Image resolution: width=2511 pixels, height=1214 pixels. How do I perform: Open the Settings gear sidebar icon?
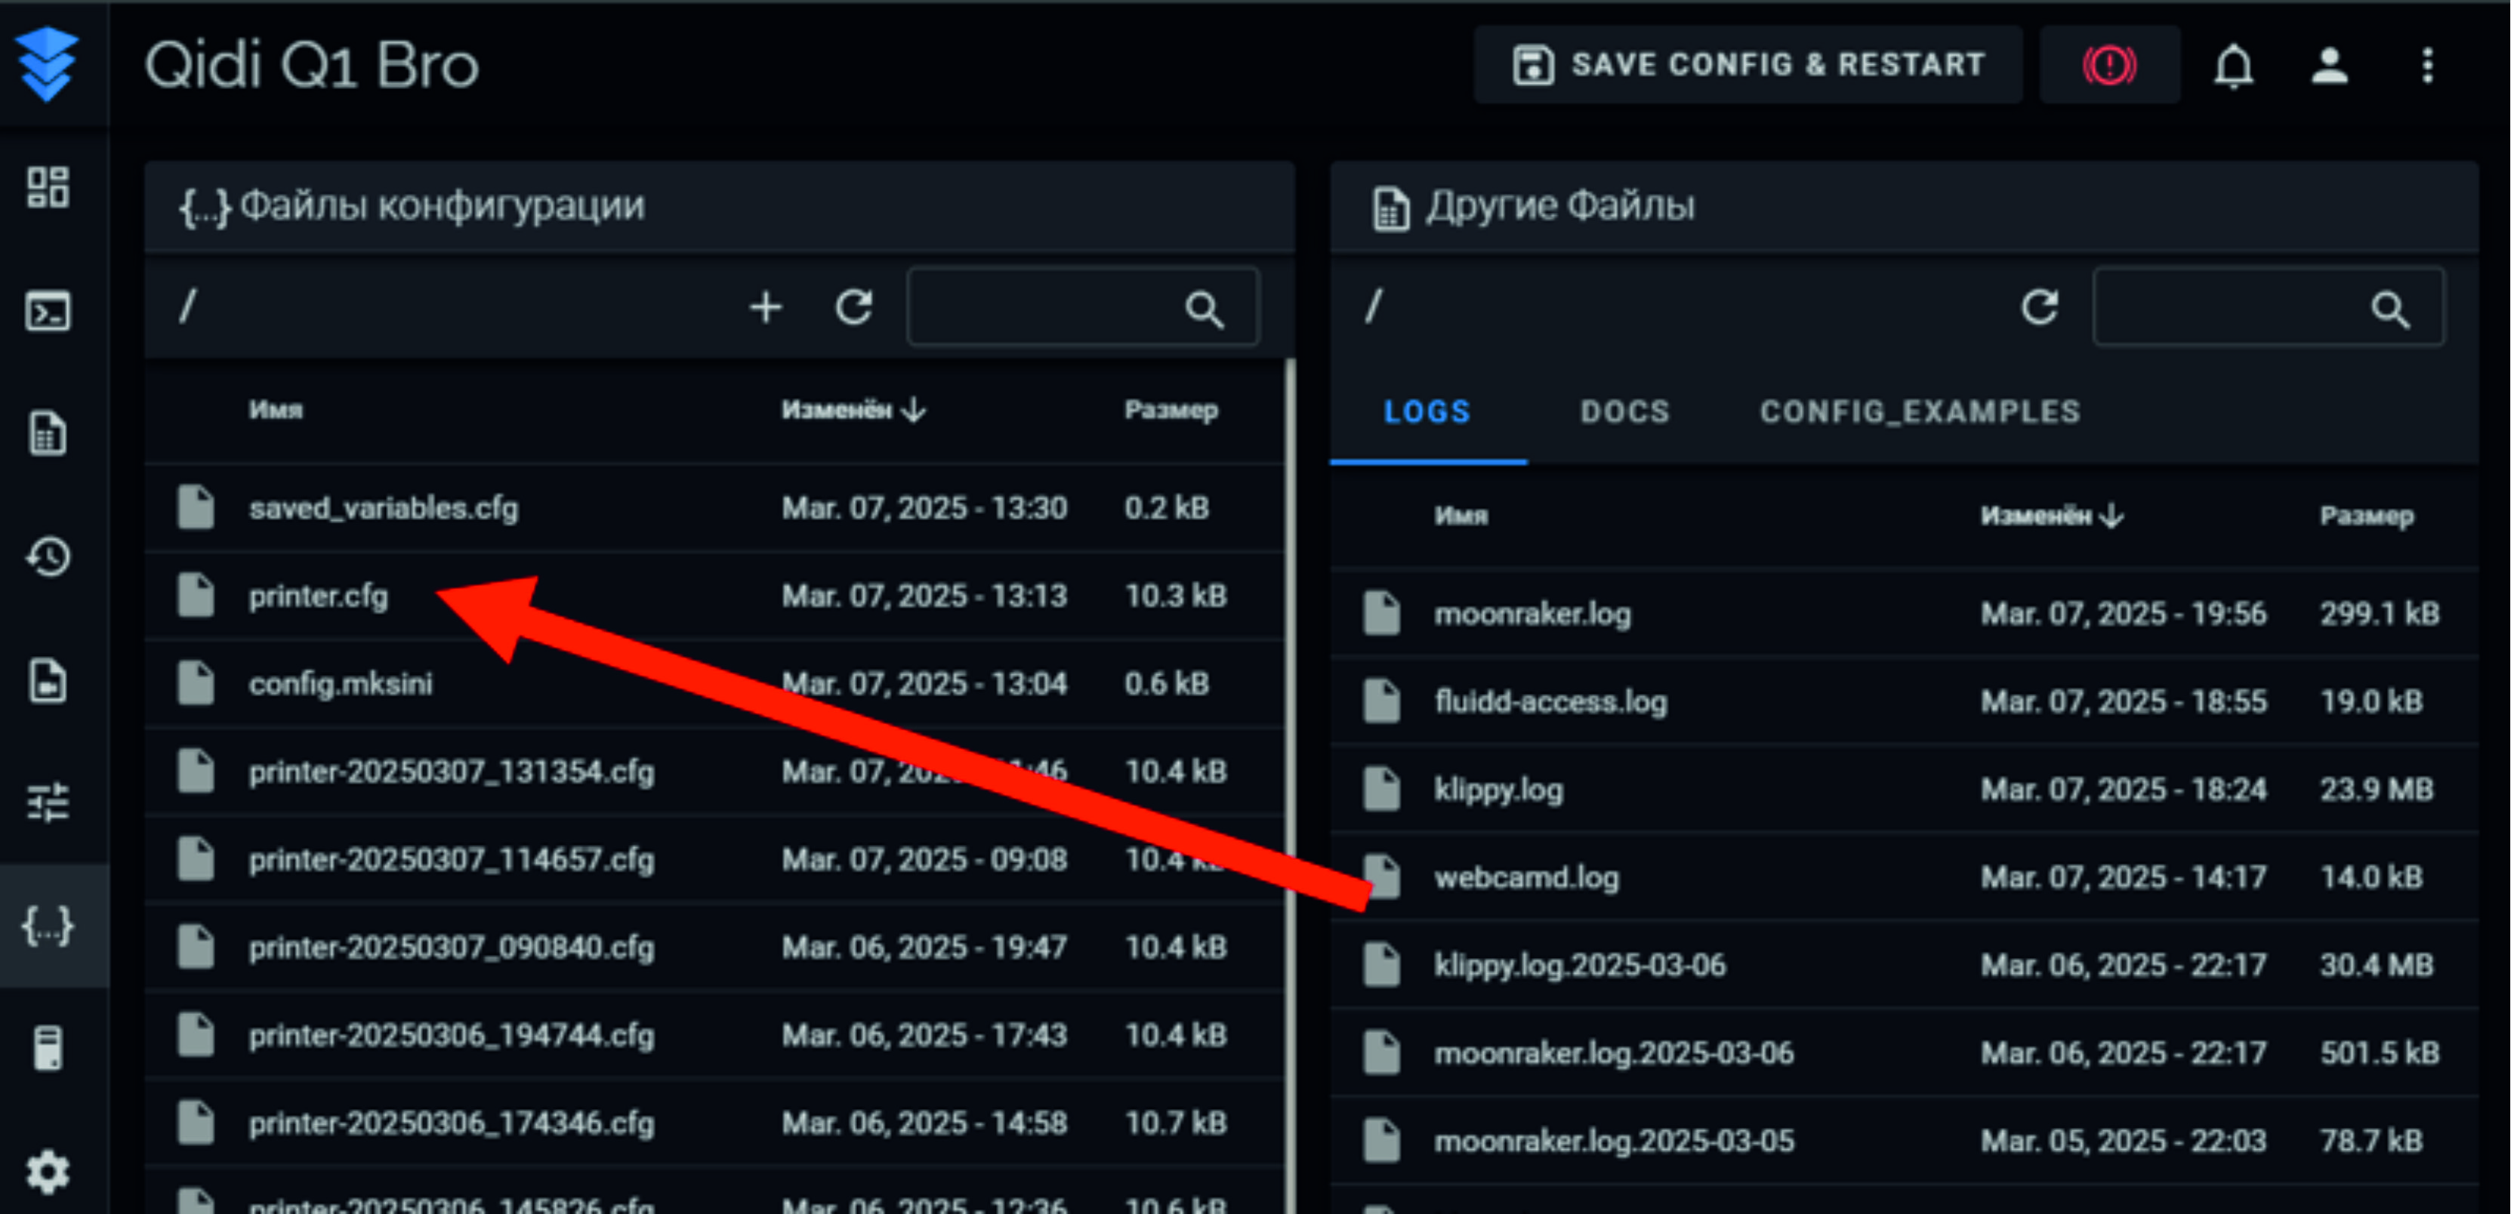48,1172
